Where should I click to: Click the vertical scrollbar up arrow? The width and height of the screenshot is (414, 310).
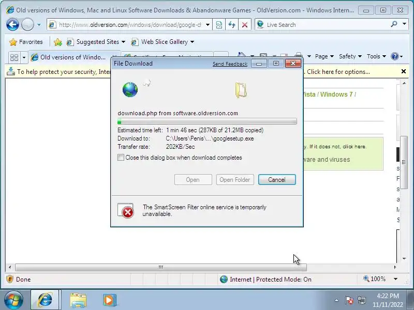[404, 83]
